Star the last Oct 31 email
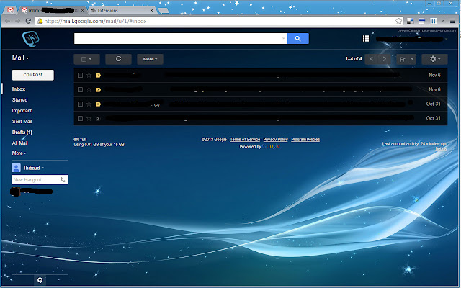This screenshot has width=461, height=288. click(x=89, y=118)
